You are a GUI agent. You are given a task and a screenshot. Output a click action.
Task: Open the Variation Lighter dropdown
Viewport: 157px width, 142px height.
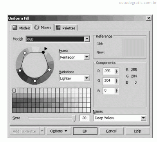(87, 78)
